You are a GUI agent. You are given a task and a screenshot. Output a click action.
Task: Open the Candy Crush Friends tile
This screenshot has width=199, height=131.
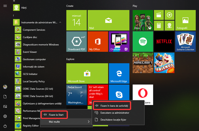pos(164,63)
